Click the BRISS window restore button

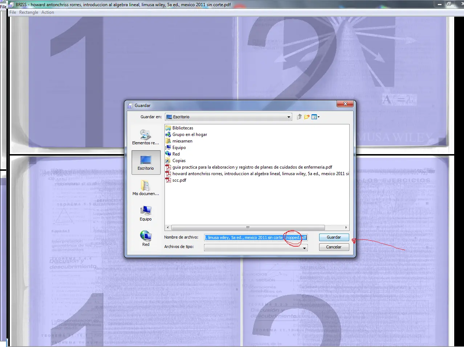449,4
